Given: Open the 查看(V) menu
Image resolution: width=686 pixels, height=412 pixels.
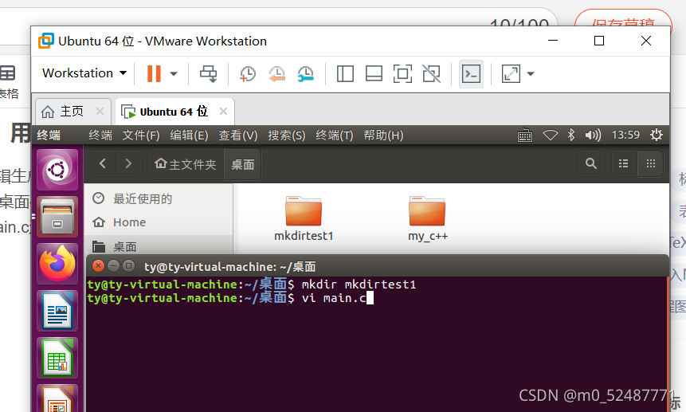Looking at the screenshot, I should [x=238, y=135].
